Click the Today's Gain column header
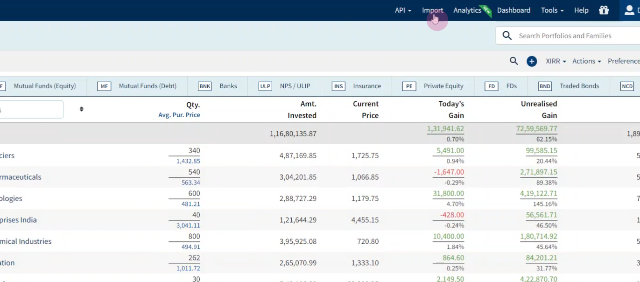The height and width of the screenshot is (282, 640). (451, 110)
